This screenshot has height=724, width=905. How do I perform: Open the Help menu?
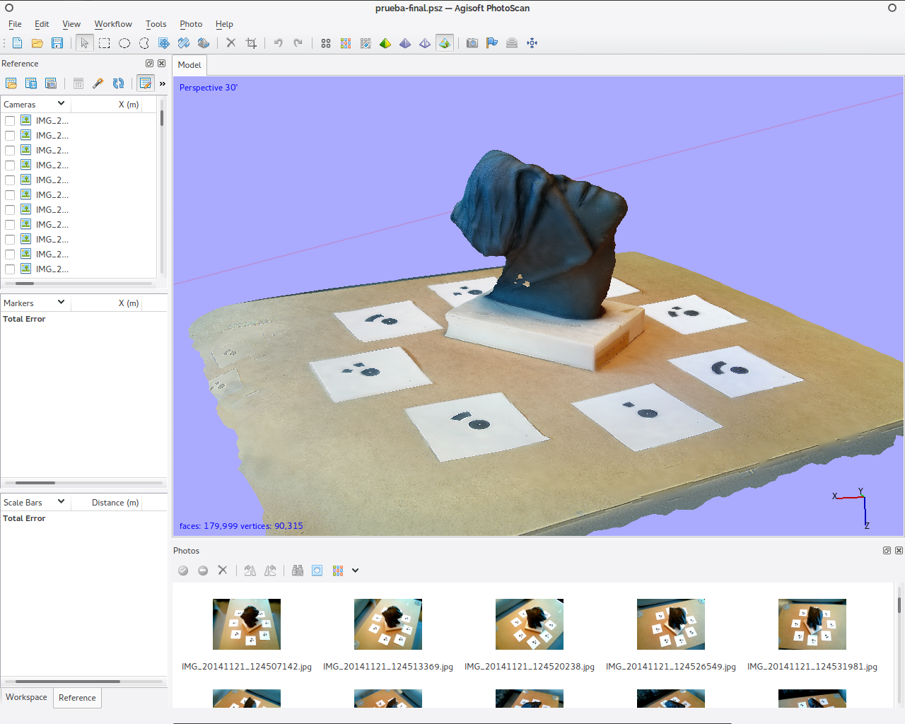[224, 24]
